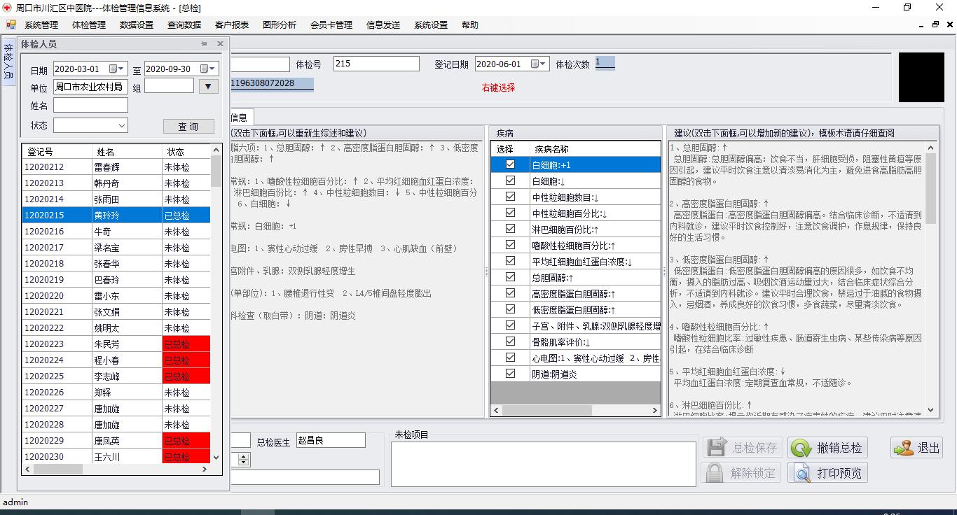Select patient row 朱民芳
The width and height of the screenshot is (957, 515).
tap(116, 344)
